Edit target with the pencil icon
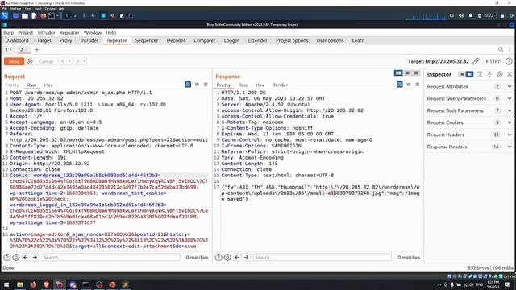The height and width of the screenshot is (290, 516). click(476, 61)
